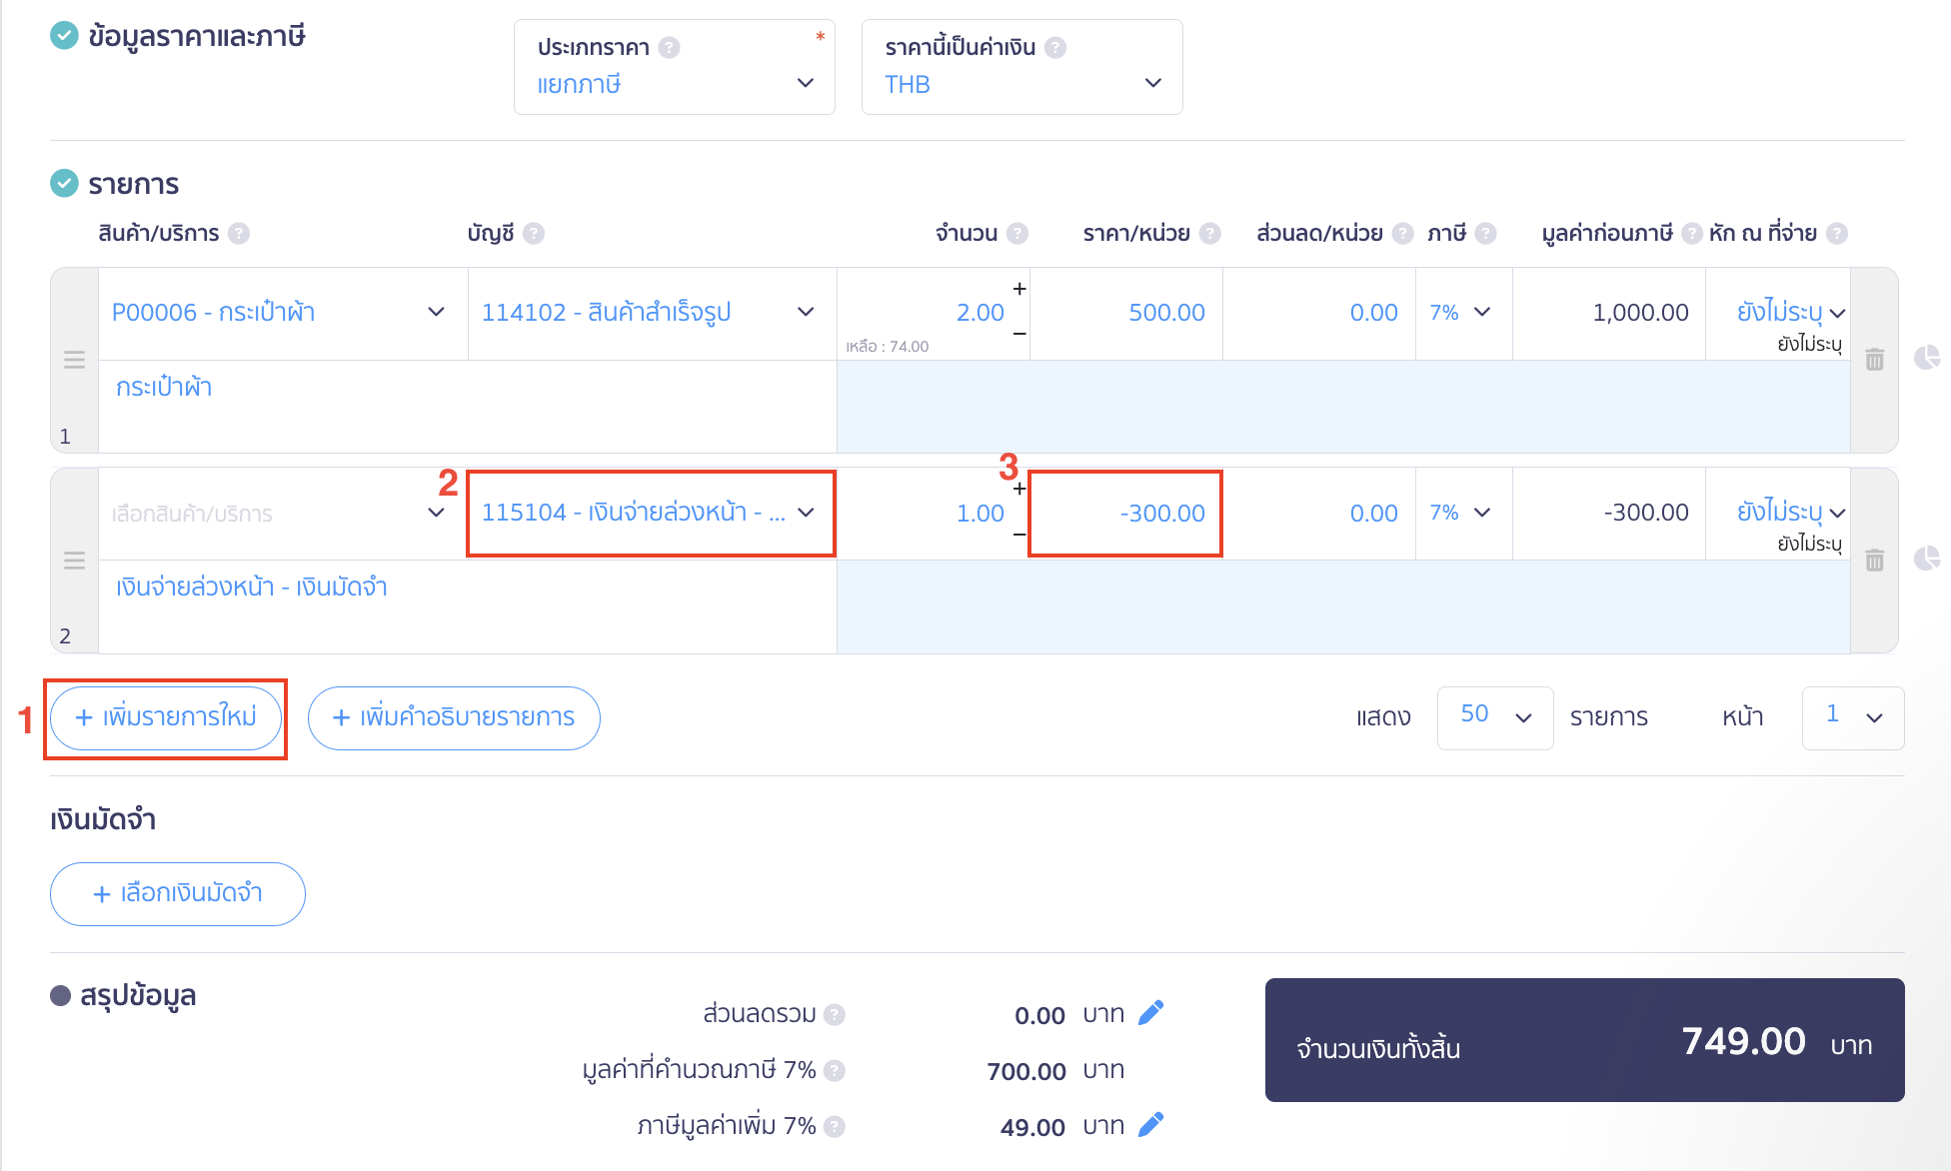Click the เพิ่มคำอธิบายรายการ button
1951x1171 pixels.
click(454, 717)
